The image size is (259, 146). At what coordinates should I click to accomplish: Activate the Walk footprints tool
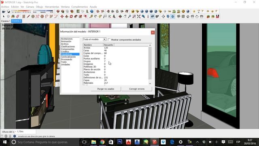coord(157,16)
